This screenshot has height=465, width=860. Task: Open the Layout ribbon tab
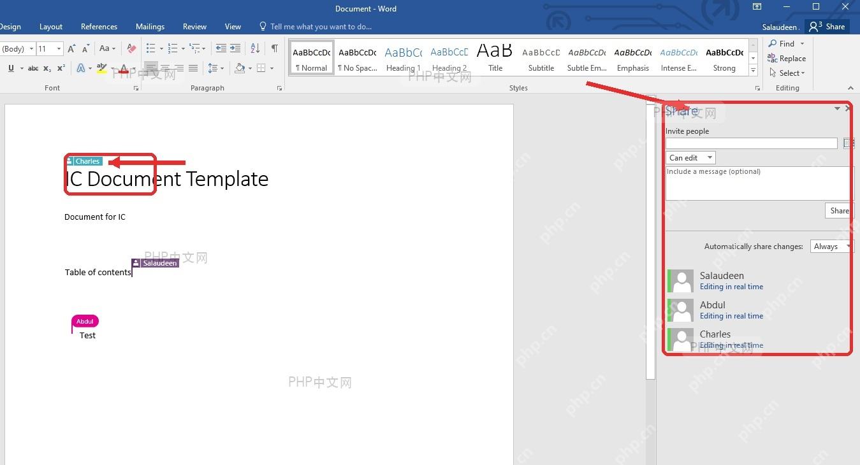pos(51,27)
